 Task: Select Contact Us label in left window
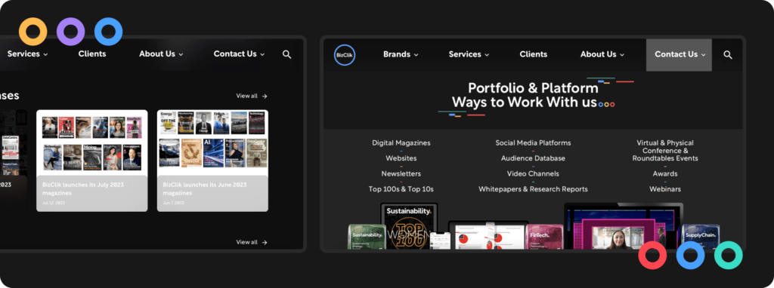[x=235, y=54]
